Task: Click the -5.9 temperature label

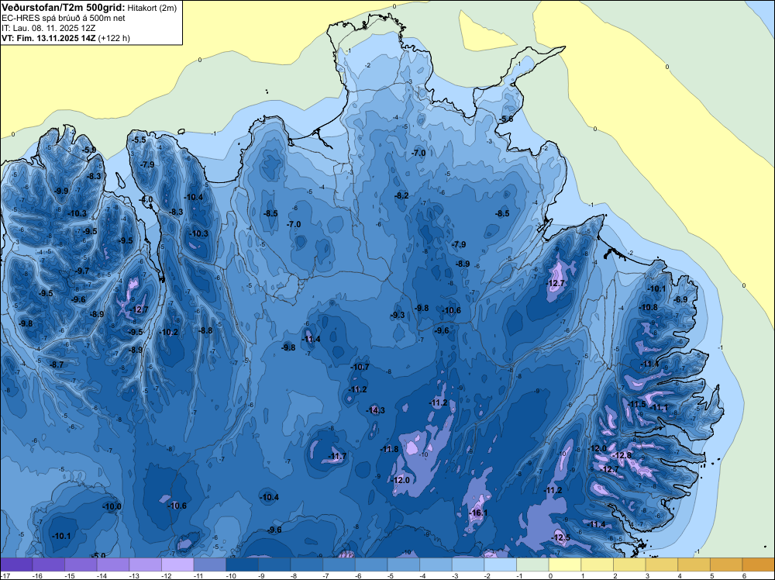Action: coord(89,150)
